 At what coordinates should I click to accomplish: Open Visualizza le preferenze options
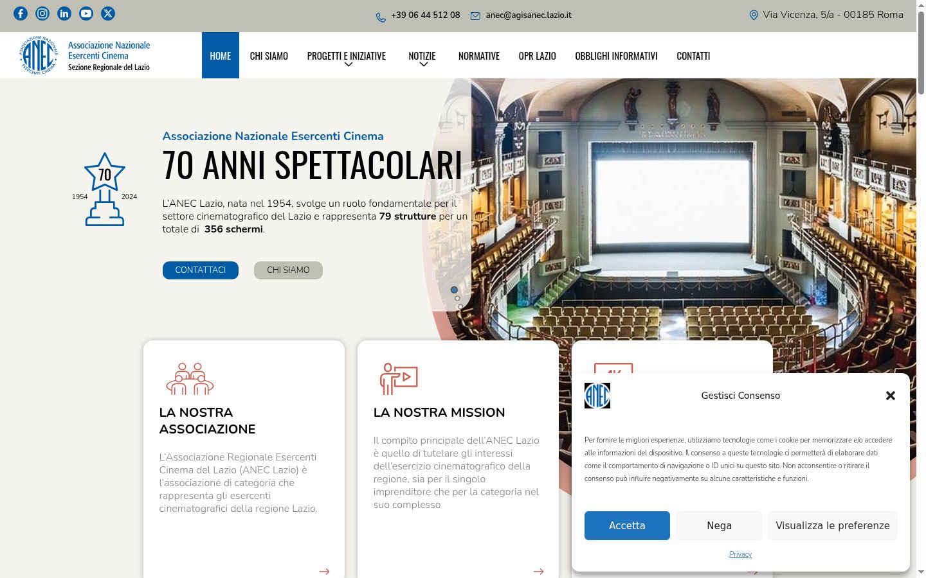coord(833,525)
